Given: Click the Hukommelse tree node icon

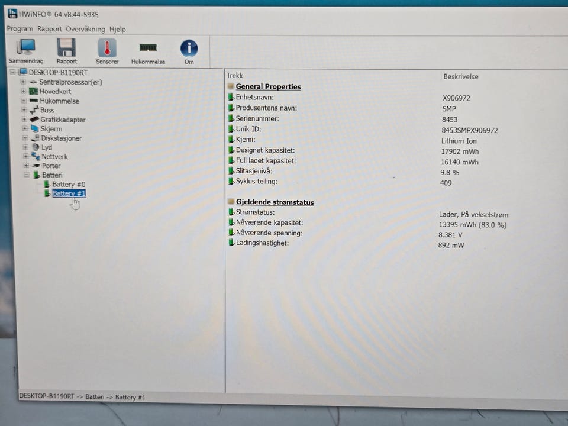Looking at the screenshot, I should pos(34,101).
